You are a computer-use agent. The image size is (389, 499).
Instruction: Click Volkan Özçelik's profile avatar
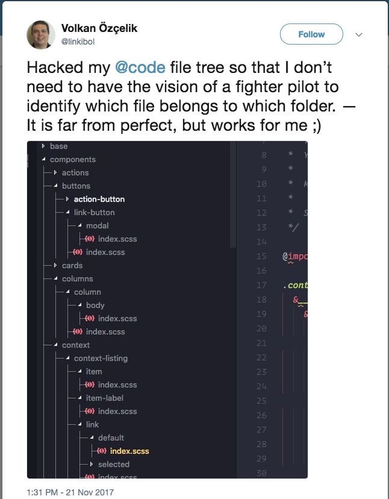[40, 34]
